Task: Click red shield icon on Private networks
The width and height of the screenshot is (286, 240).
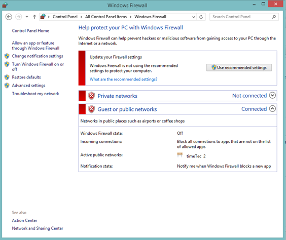Action: [x=91, y=96]
